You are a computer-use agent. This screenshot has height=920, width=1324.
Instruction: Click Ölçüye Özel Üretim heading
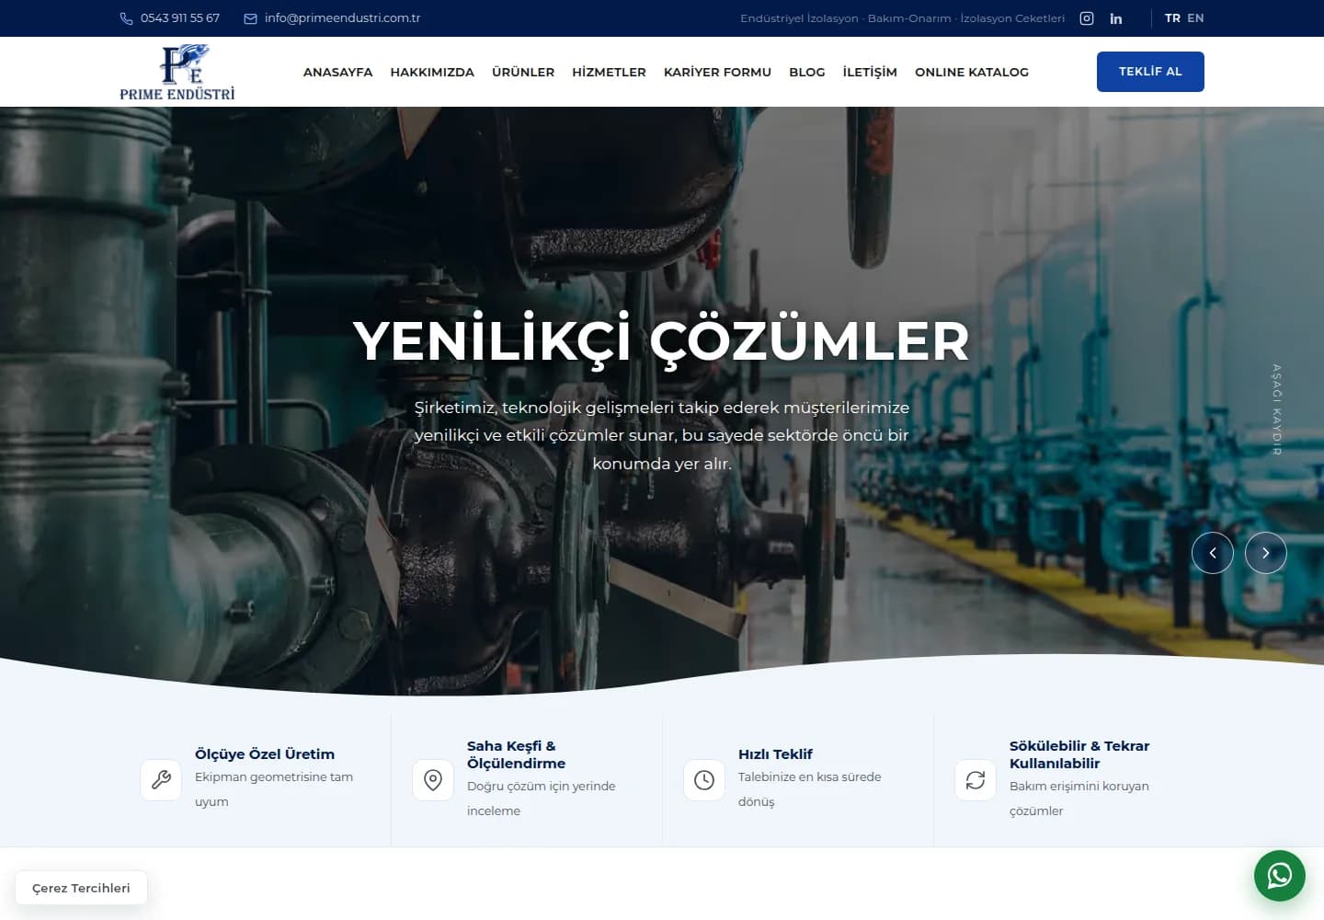point(265,754)
